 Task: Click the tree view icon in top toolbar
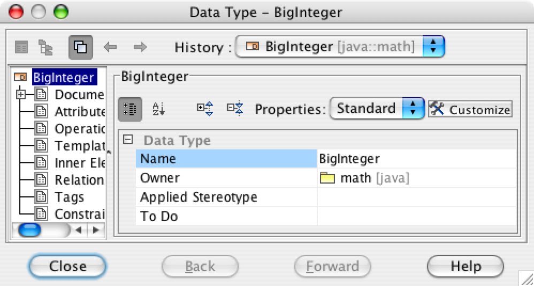click(x=45, y=47)
